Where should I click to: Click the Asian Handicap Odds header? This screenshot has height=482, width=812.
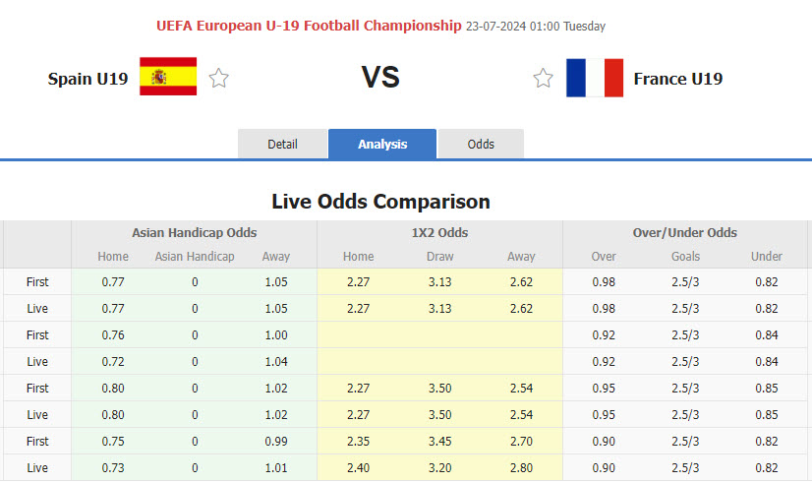pos(195,233)
